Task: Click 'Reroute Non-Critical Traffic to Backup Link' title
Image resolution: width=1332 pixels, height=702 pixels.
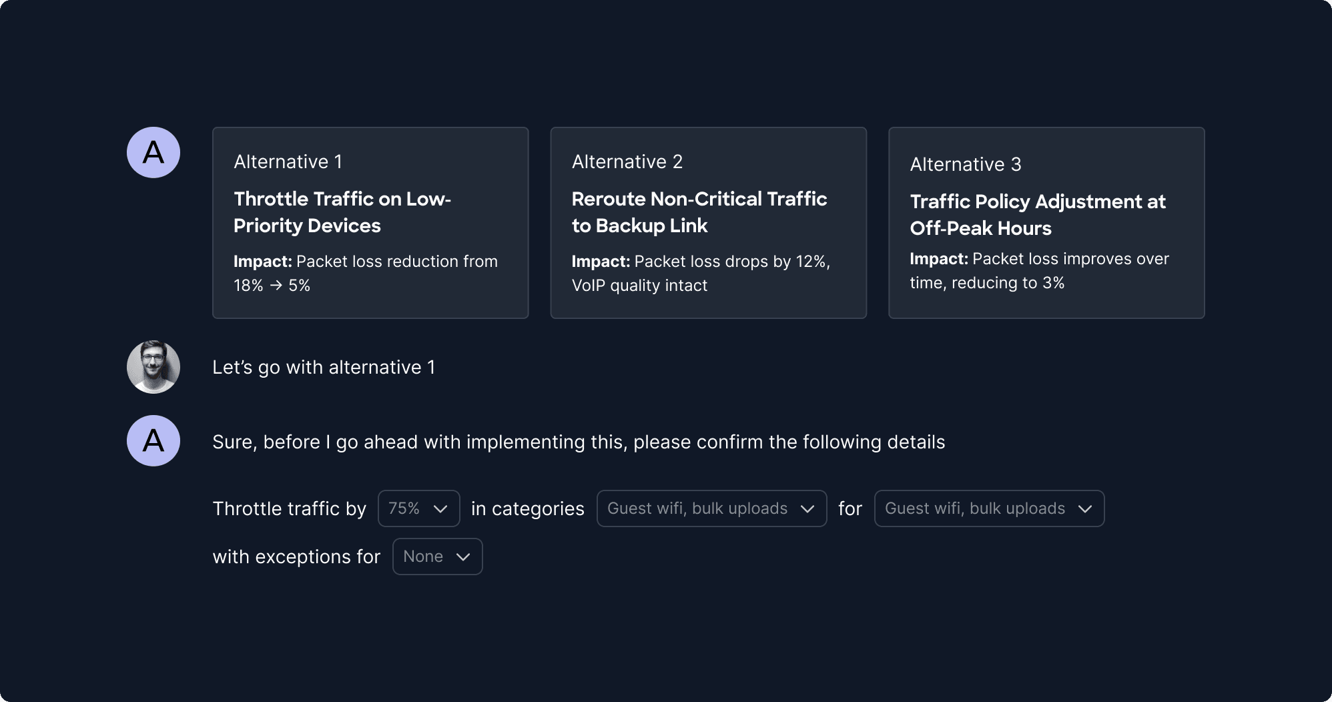Action: (x=699, y=212)
